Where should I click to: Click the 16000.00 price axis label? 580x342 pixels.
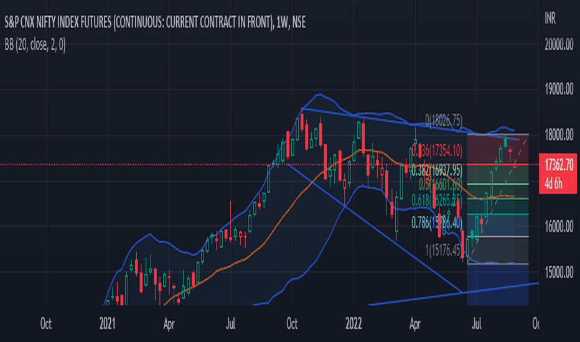[559, 226]
